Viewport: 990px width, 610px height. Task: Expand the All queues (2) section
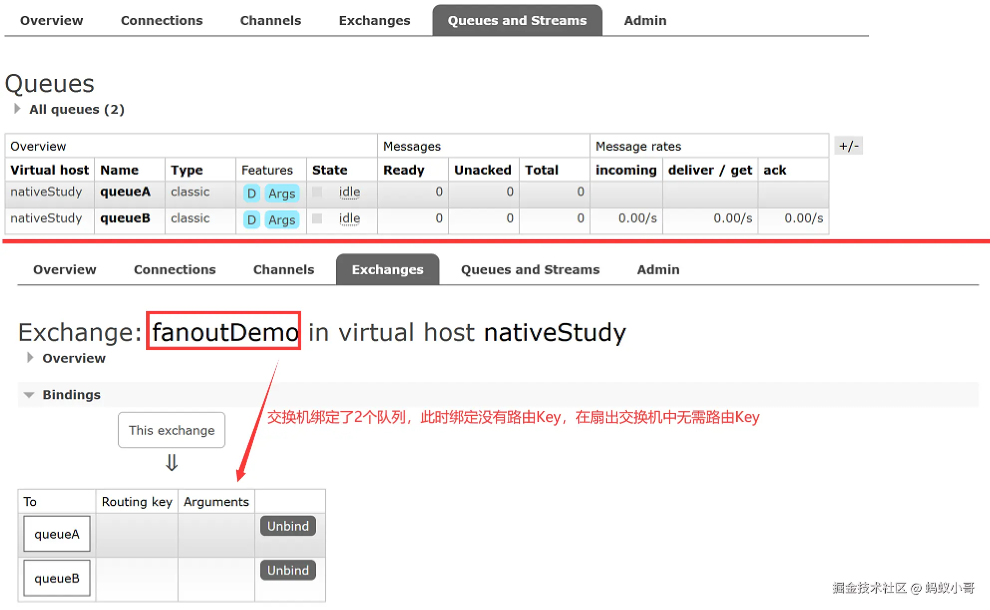point(76,109)
